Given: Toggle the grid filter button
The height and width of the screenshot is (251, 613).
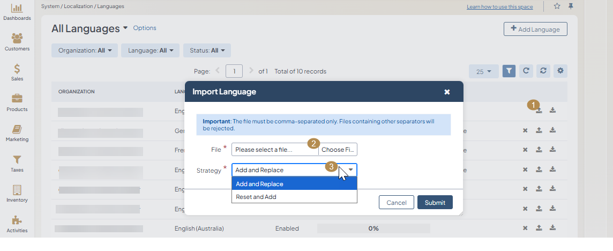Looking at the screenshot, I should click(509, 71).
